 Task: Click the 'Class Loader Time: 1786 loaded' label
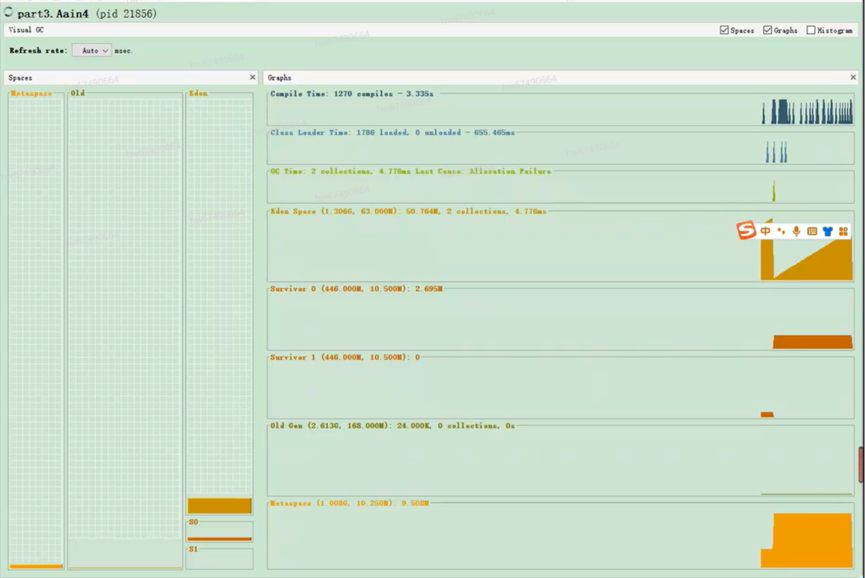click(392, 132)
